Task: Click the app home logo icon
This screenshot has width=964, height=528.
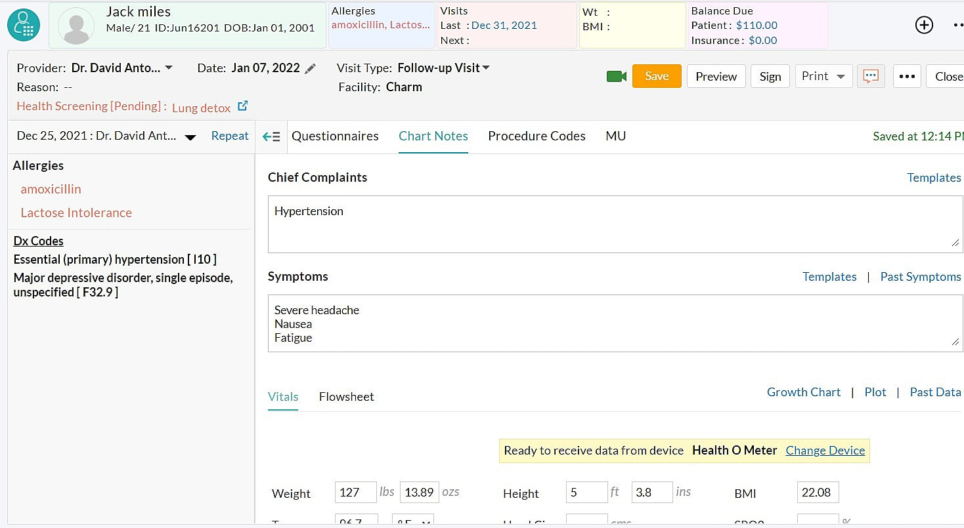Action: 24,25
